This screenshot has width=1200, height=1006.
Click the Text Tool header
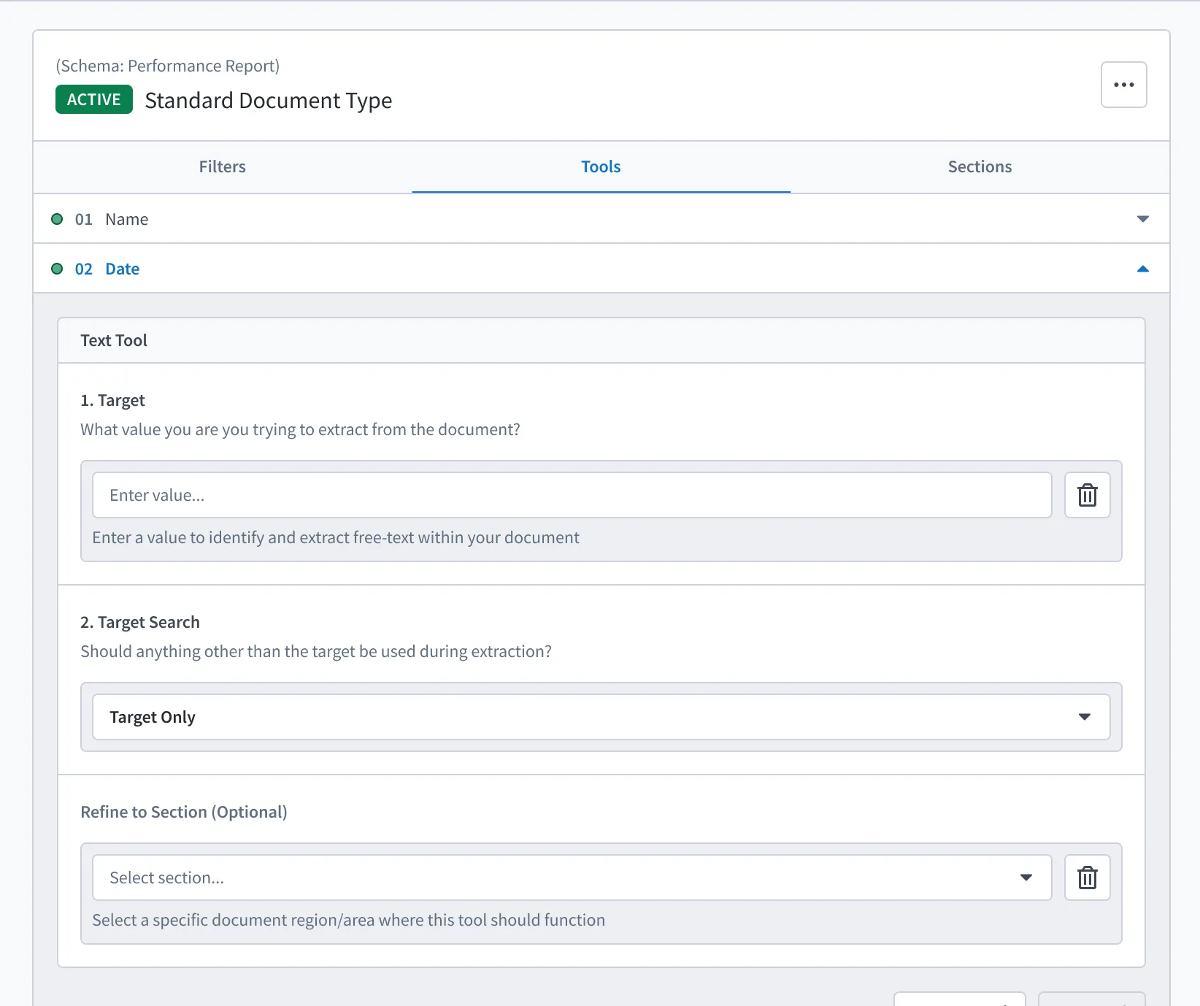(x=114, y=340)
